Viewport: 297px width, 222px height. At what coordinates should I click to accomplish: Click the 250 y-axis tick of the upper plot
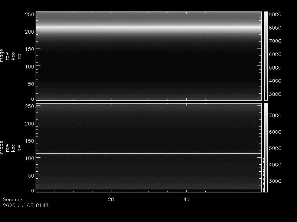(x=29, y=14)
